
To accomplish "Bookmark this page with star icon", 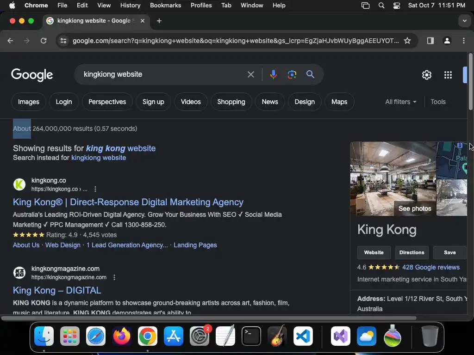I will point(407,41).
